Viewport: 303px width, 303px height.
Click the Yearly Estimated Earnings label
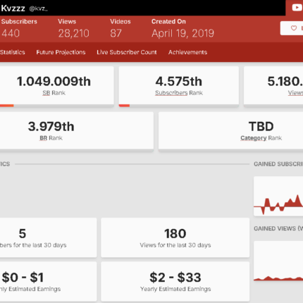[x=175, y=289]
